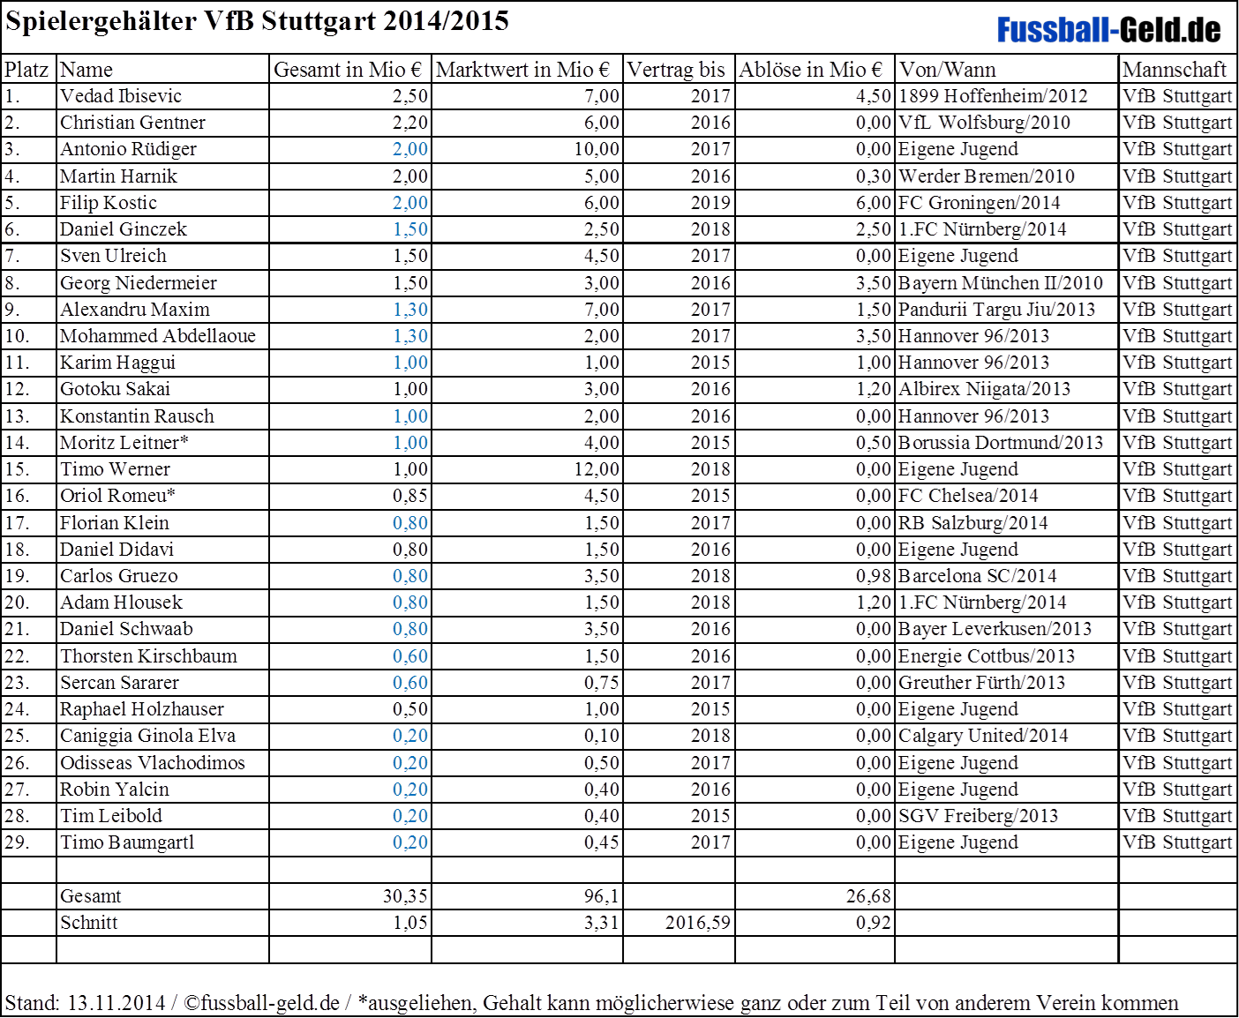Select the Pandurii Targu Jiu/2013 cell
This screenshot has height=1018, width=1239.
point(997,310)
